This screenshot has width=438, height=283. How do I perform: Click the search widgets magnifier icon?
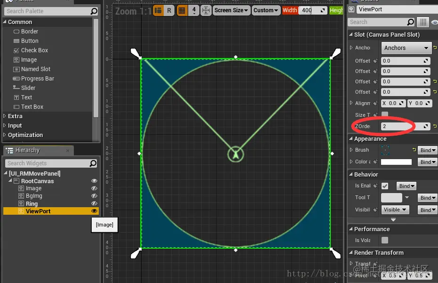93,163
